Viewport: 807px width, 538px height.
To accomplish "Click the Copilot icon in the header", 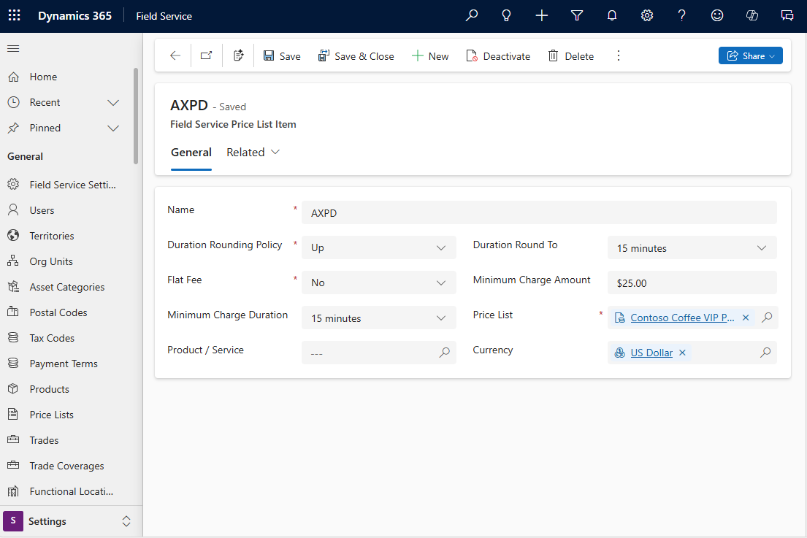I will 752,15.
